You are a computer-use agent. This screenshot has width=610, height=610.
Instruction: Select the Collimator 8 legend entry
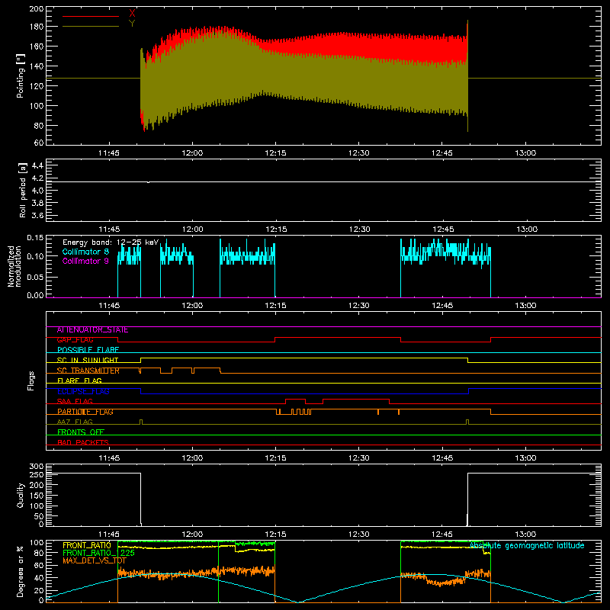point(85,252)
